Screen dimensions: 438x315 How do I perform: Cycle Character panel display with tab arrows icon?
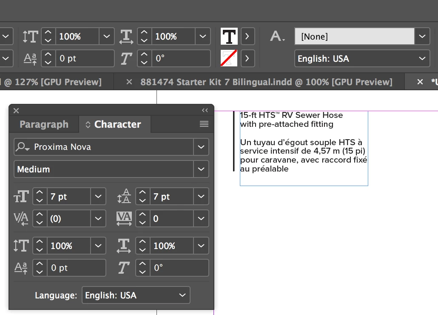(x=88, y=125)
